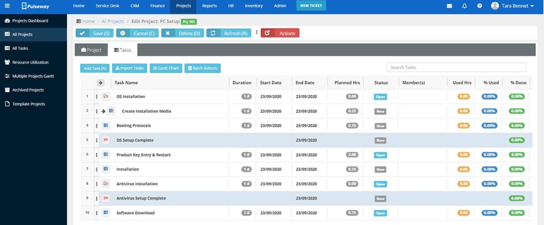Click the task icon of Create Installation Media
The width and height of the screenshot is (544, 225).
[111, 111]
